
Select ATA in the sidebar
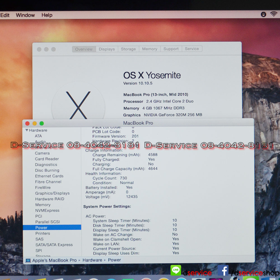coord(38,136)
